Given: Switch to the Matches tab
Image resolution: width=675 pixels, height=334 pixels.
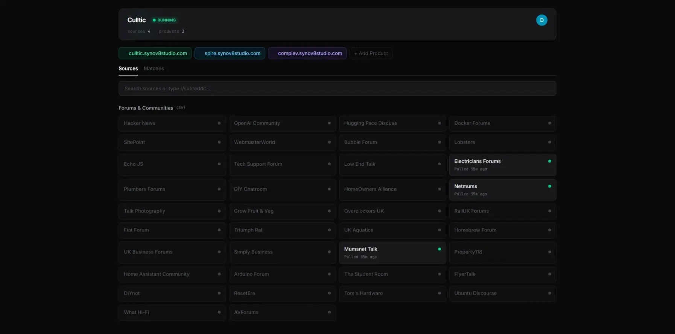Looking at the screenshot, I should (154, 68).
